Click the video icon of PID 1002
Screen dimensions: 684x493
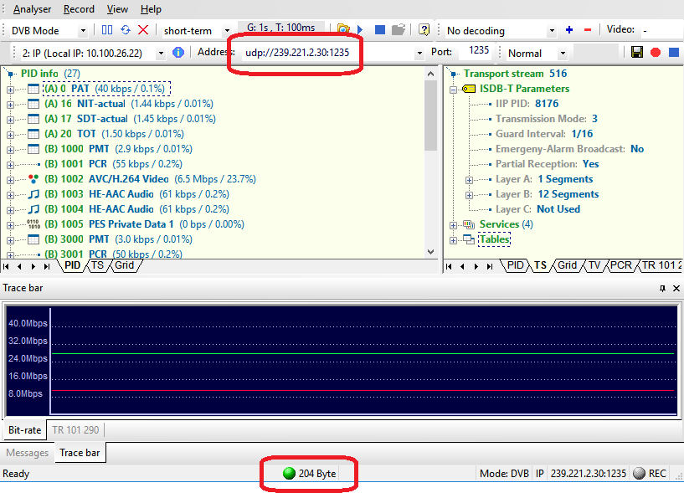pos(33,179)
